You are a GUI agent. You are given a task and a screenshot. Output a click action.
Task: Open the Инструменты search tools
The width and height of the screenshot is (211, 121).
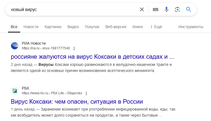coord(191,27)
